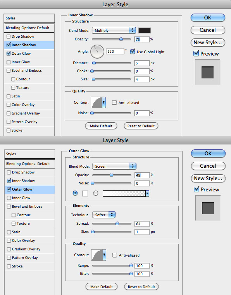
Task: Click the Outer Glow Range value field
Action: (x=142, y=265)
